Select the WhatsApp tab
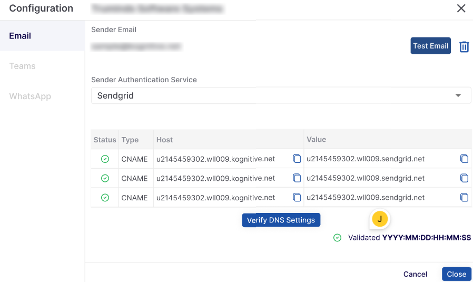Viewport: 473px width, 282px height. 30,96
